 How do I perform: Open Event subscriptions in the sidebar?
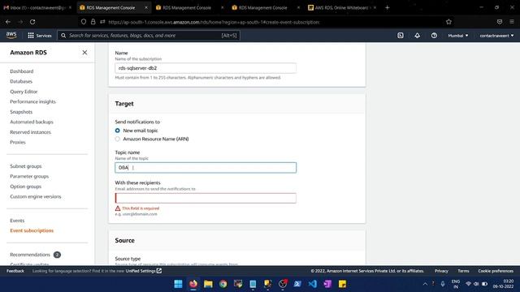tap(32, 230)
